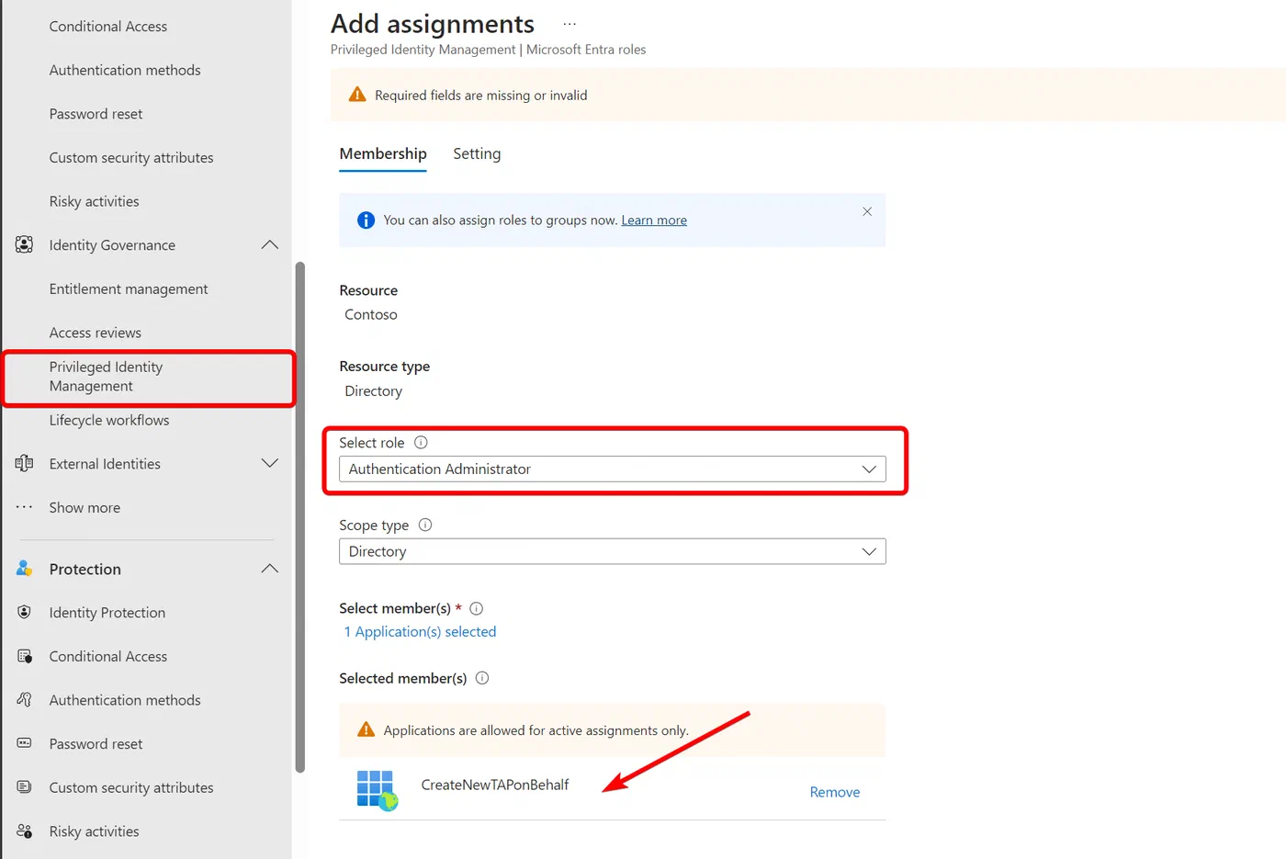Image resolution: width=1286 pixels, height=859 pixels.
Task: Switch to the Setting tab
Action: tap(477, 153)
